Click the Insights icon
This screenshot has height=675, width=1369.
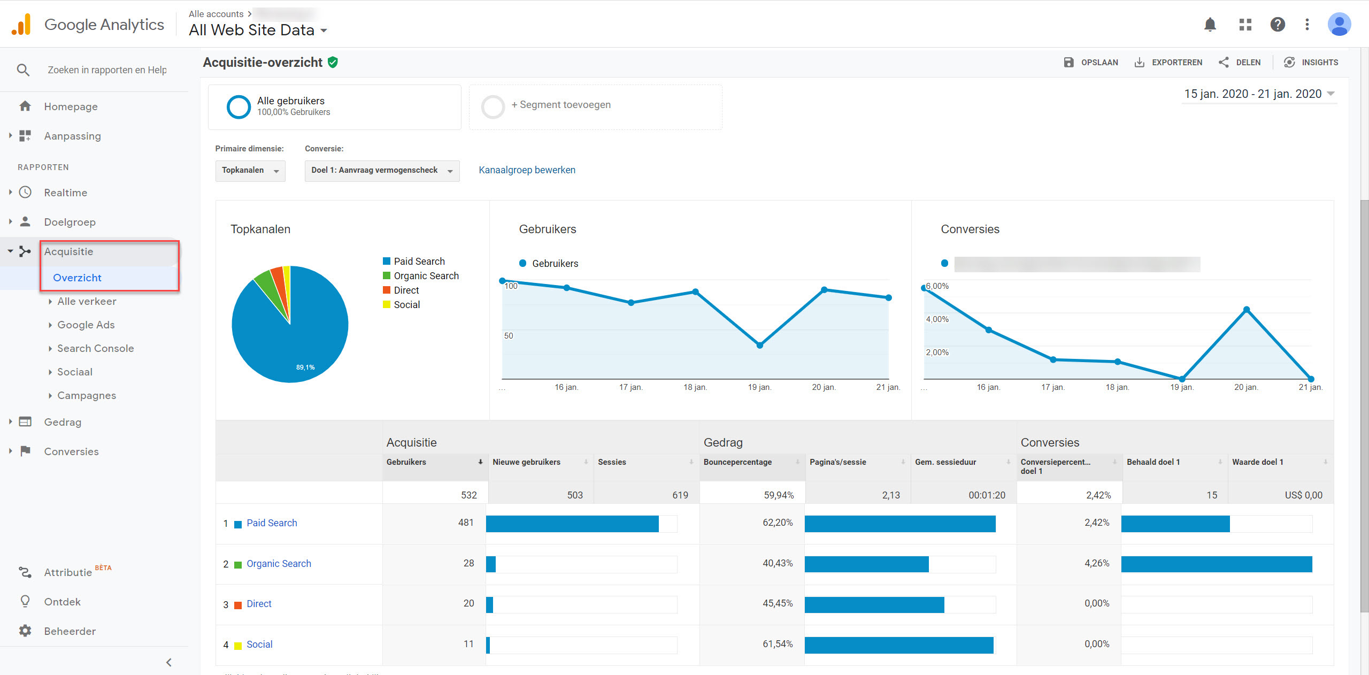pyautogui.click(x=1290, y=63)
